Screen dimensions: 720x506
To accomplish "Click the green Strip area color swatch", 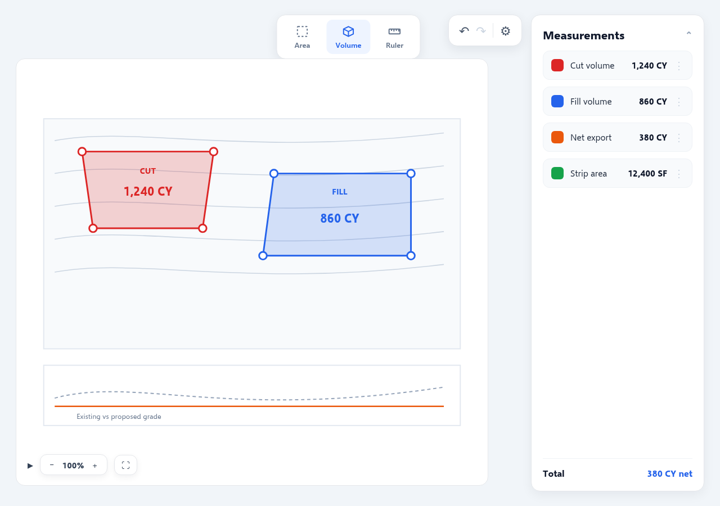I will 557,173.
